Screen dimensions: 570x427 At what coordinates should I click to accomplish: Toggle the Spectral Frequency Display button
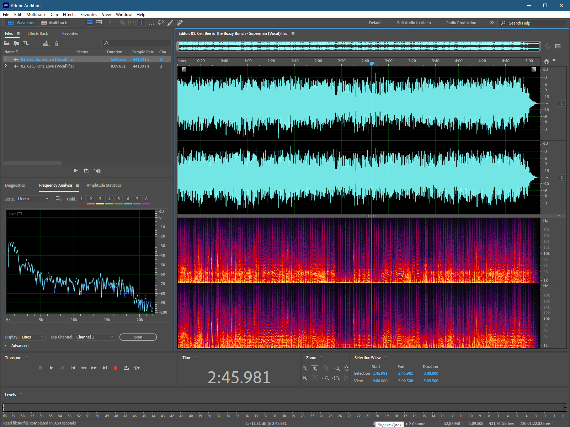point(90,22)
